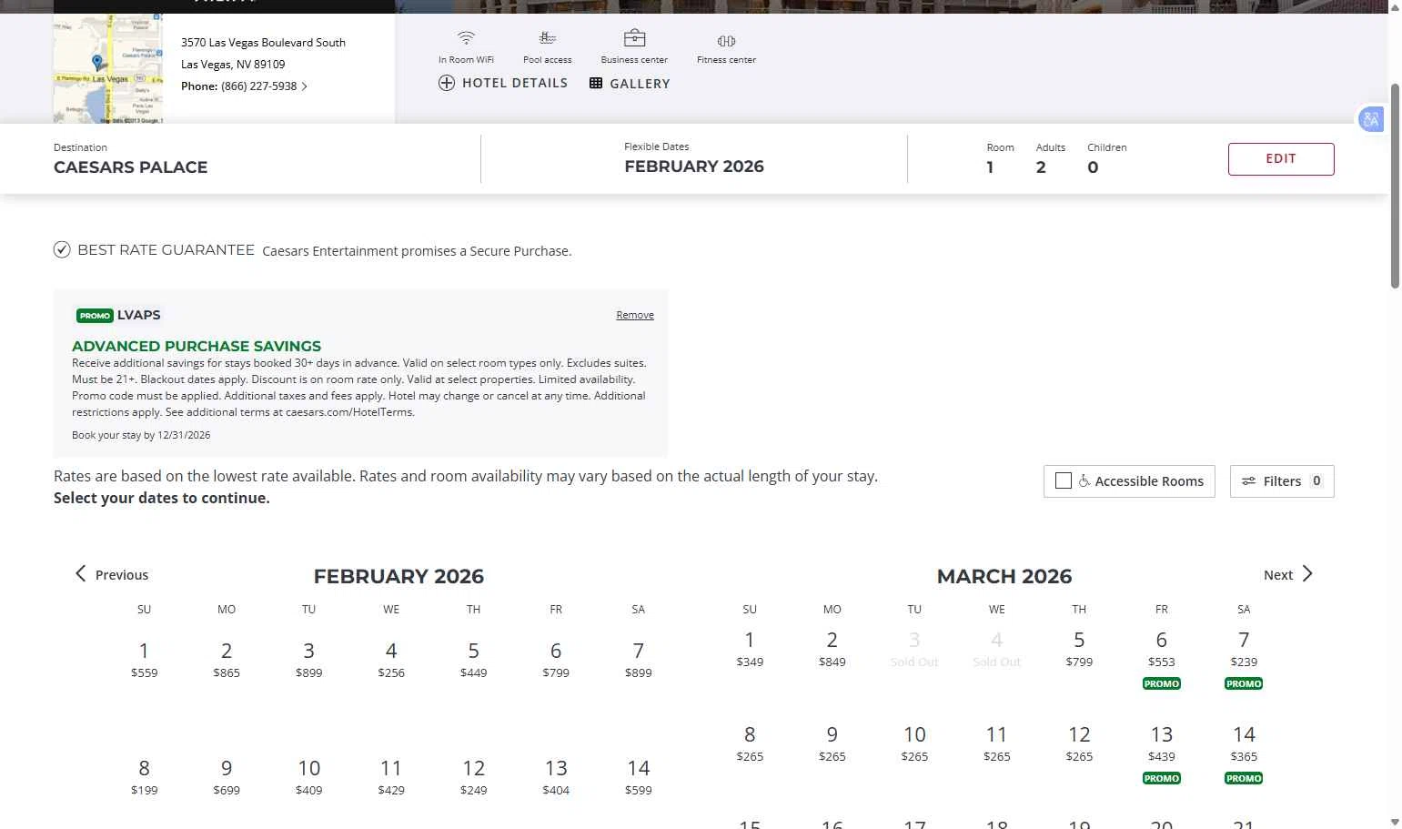Click the Fitness center dumbbell icon
The height and width of the screenshot is (829, 1402).
coord(726,41)
